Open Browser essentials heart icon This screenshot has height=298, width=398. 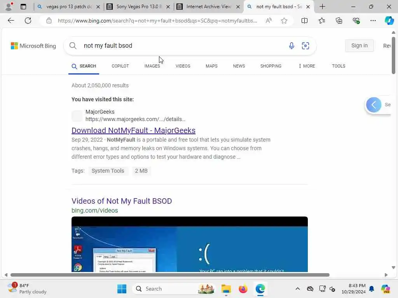(x=356, y=21)
